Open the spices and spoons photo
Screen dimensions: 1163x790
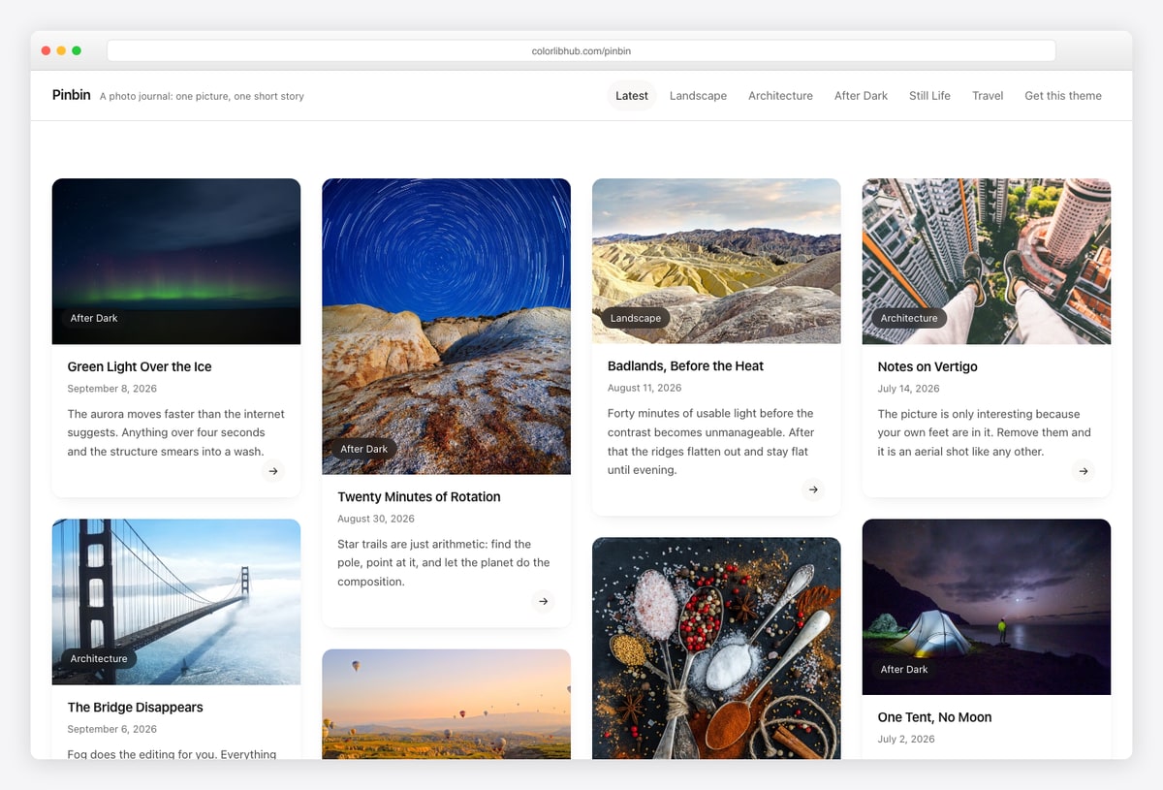click(716, 648)
